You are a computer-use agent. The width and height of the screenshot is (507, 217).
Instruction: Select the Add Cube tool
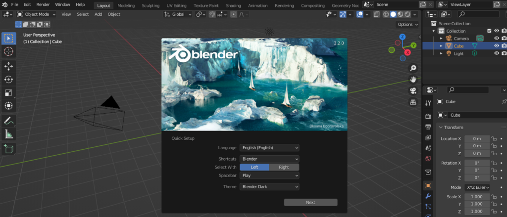point(9,149)
